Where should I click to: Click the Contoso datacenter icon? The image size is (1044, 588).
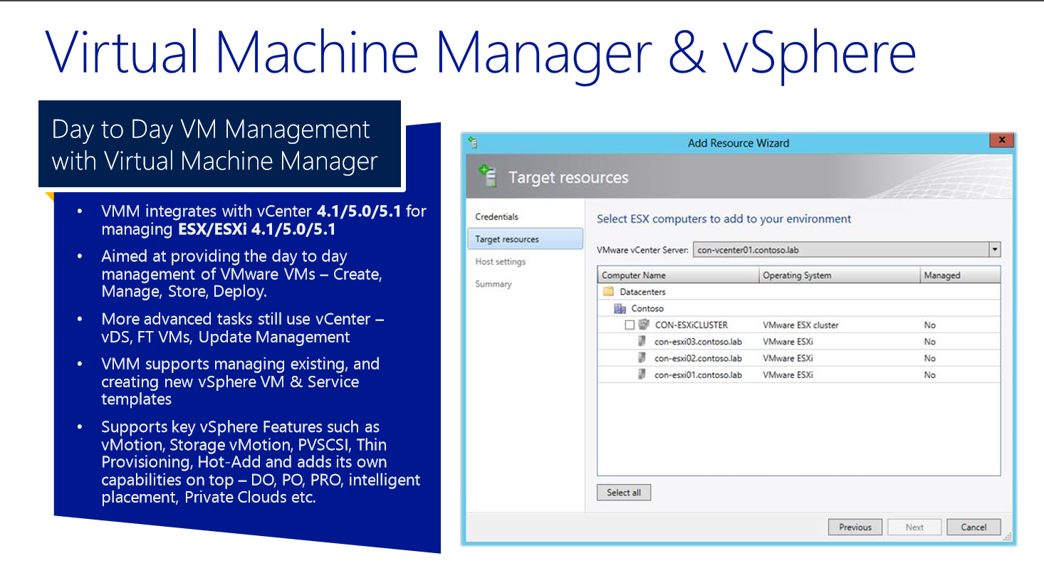[620, 308]
